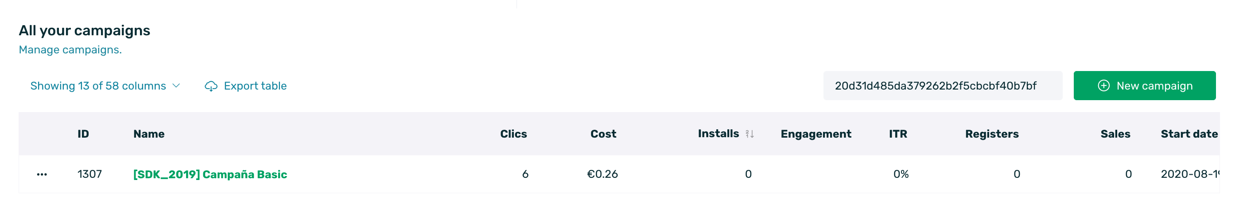Open the [SDK_2019] Campaña Basic campaign
1243x210 pixels.
click(210, 174)
